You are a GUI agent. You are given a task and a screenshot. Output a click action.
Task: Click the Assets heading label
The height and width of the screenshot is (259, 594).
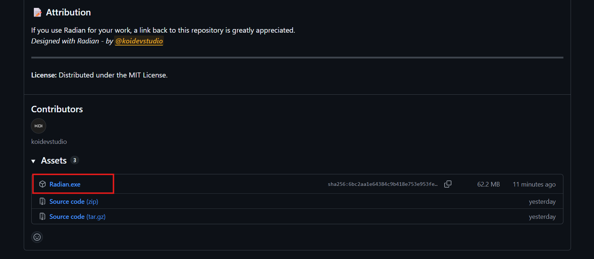[54, 161]
